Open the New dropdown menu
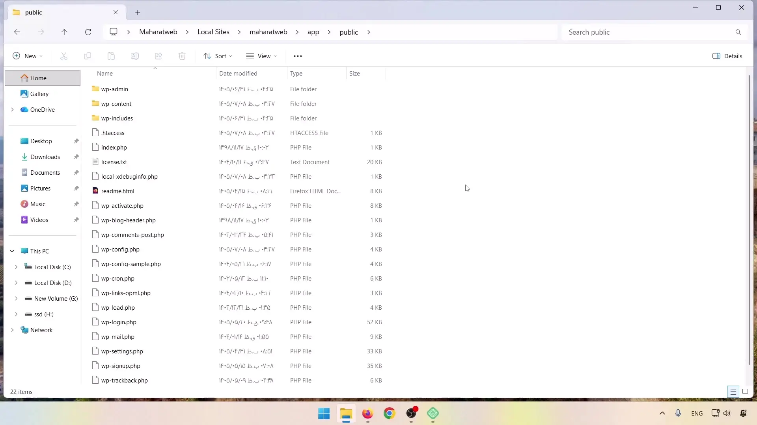757x425 pixels. coord(28,56)
